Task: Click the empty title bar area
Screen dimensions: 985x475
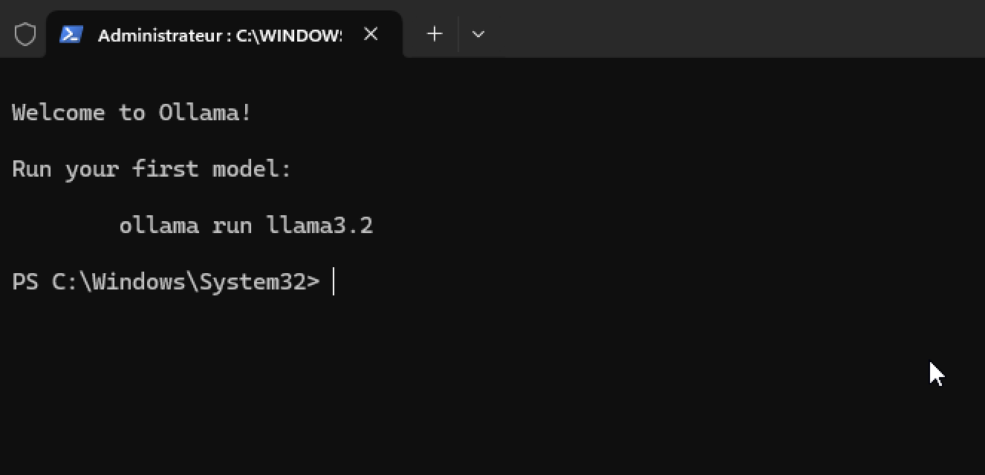Action: point(735,30)
